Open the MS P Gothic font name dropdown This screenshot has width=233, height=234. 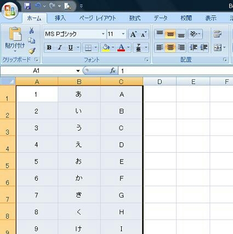(103, 34)
